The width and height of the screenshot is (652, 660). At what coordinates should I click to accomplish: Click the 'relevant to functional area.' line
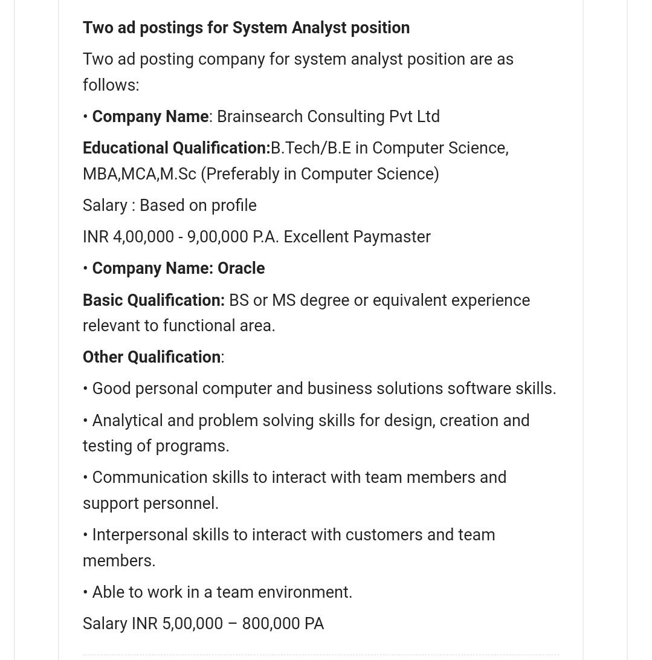179,326
